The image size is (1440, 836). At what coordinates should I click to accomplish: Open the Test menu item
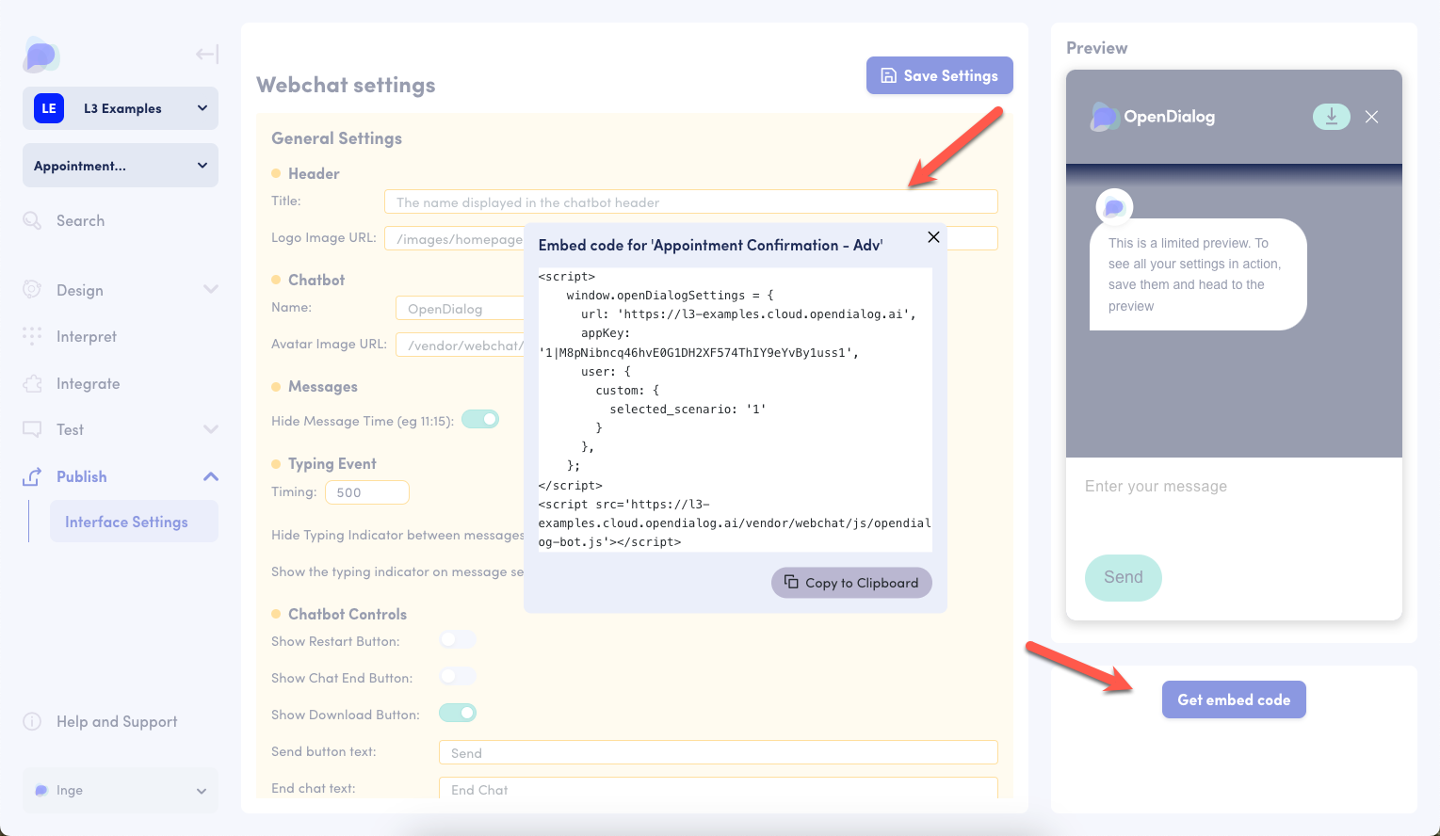pyautogui.click(x=71, y=429)
